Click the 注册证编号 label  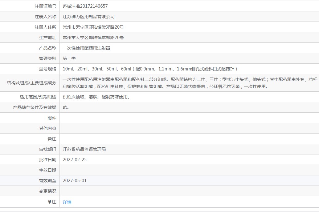pos(45,6)
